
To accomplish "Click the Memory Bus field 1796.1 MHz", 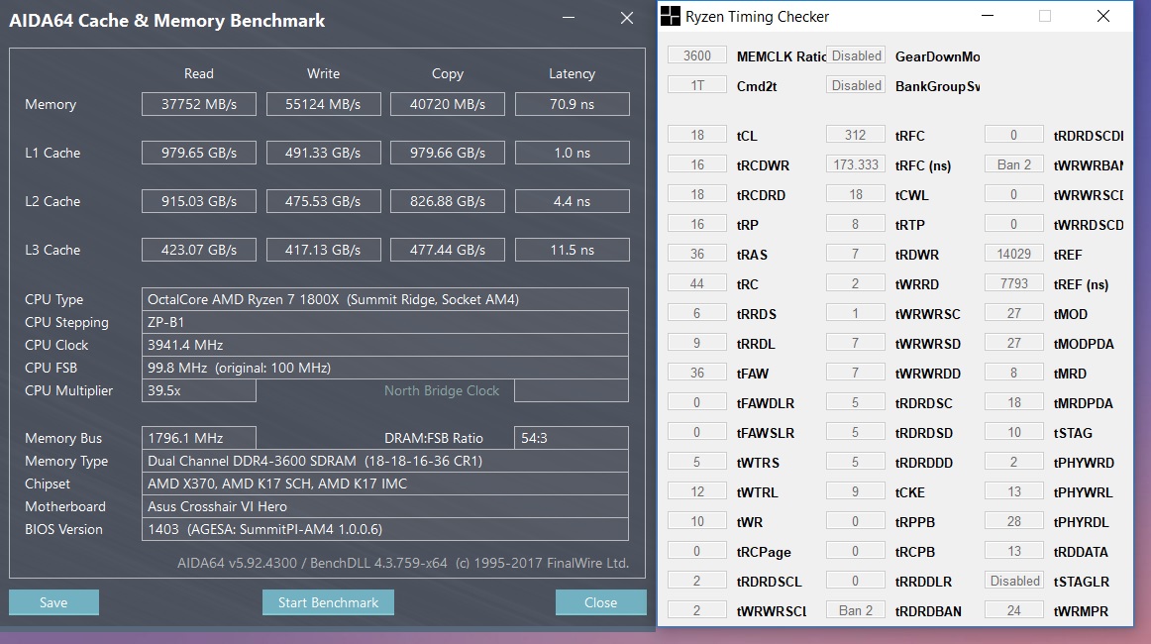I will pos(199,438).
